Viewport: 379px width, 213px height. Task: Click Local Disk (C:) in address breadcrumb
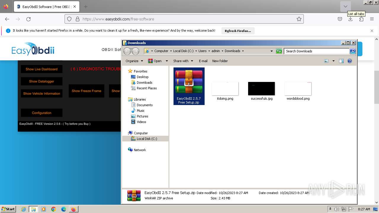tap(183, 51)
